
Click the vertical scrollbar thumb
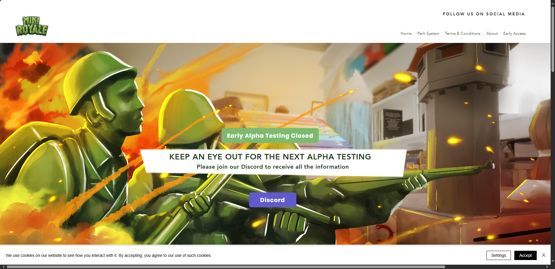pos(553,39)
